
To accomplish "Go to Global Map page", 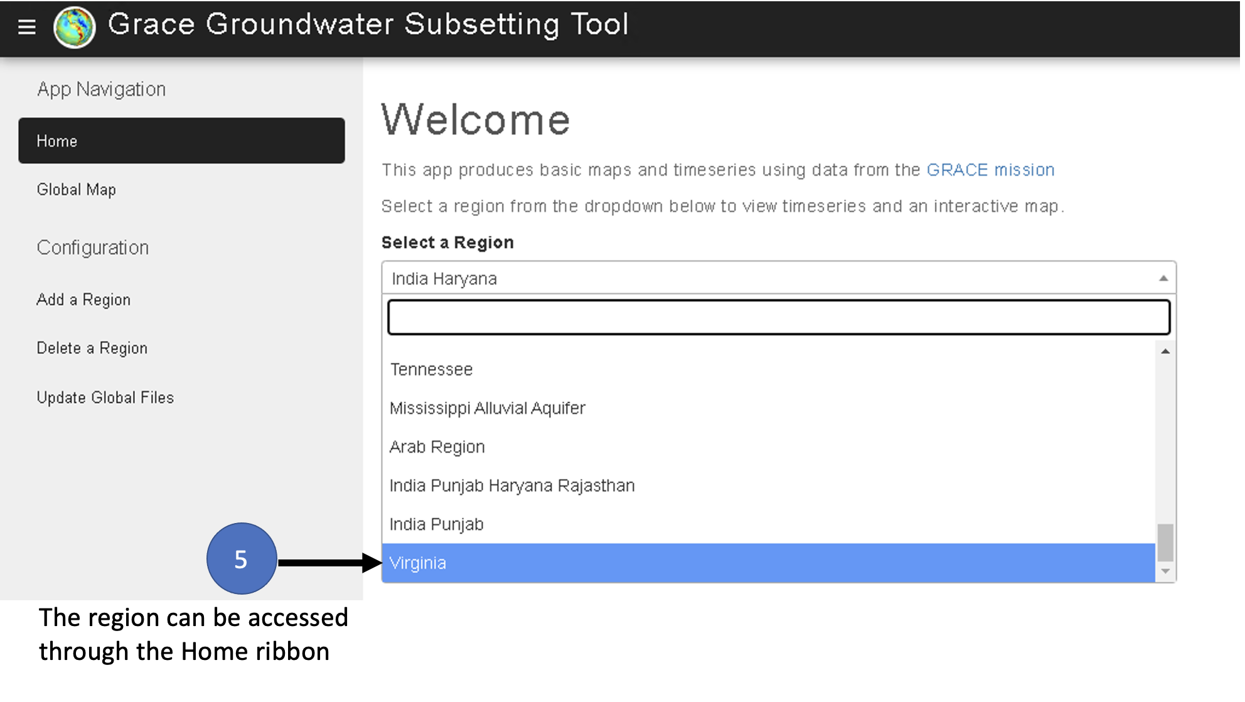I will click(x=77, y=190).
